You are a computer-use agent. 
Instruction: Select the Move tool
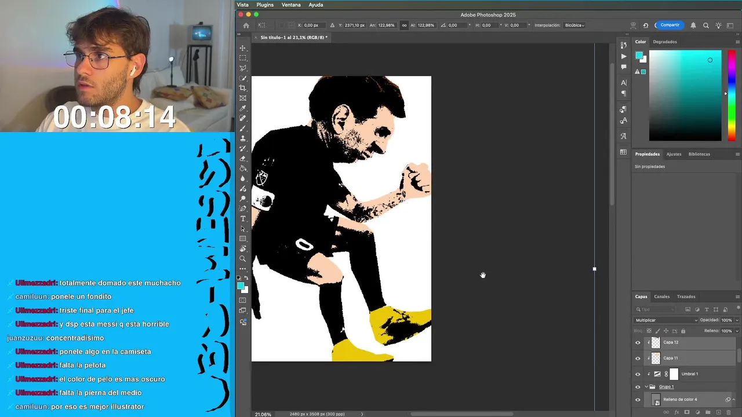(x=243, y=48)
